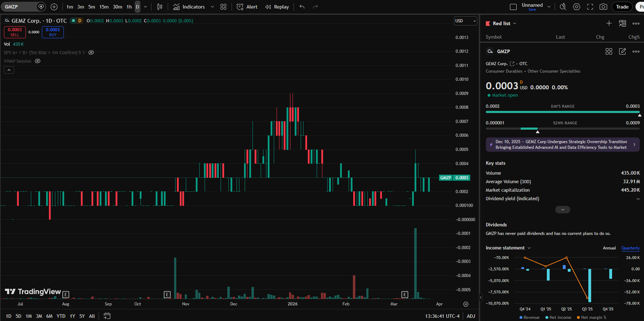Take a chart snapshot with camera icon
The height and width of the screenshot is (321, 644).
[x=604, y=7]
